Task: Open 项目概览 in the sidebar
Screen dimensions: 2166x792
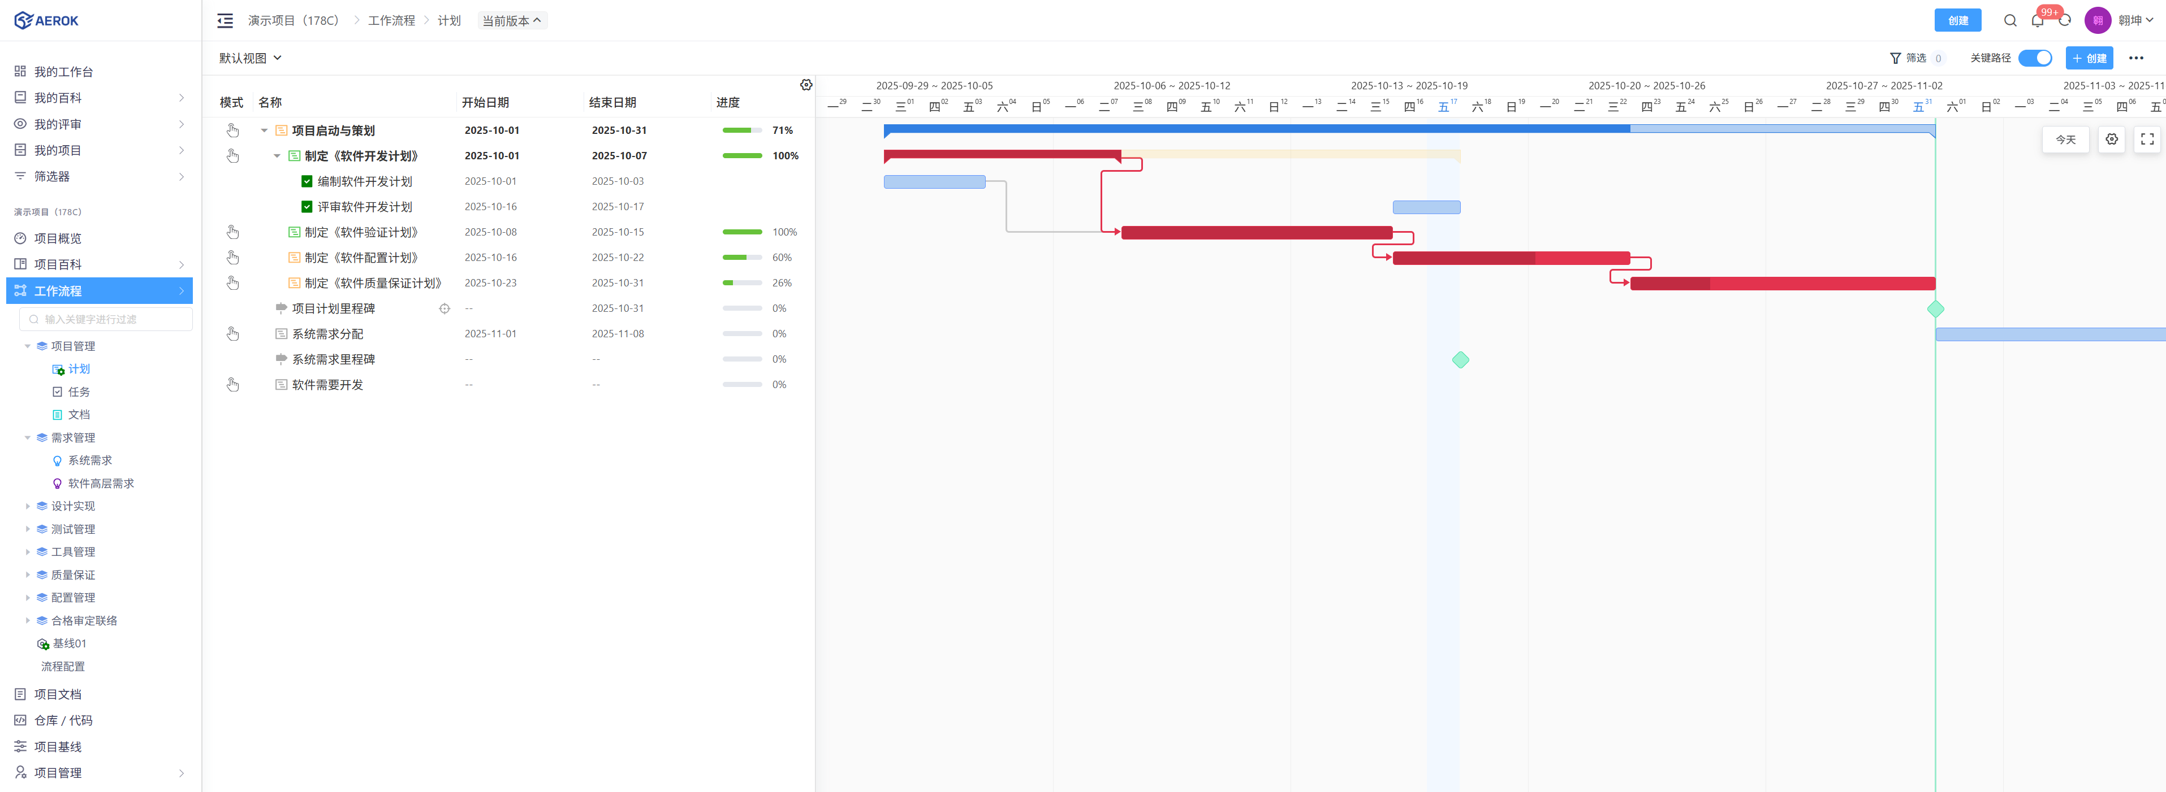Action: [x=57, y=238]
